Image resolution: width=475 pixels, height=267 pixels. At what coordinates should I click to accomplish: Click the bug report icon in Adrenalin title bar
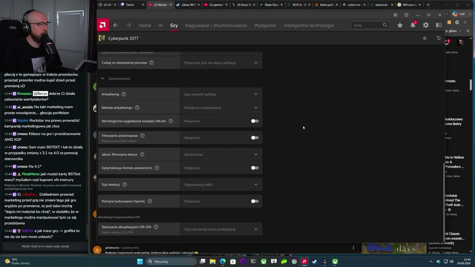395,15
